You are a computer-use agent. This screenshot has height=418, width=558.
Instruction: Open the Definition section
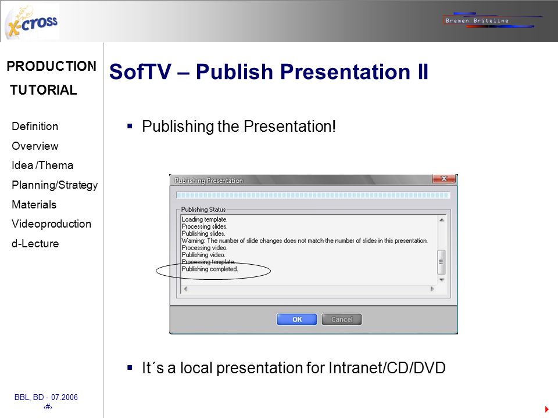[x=35, y=126]
